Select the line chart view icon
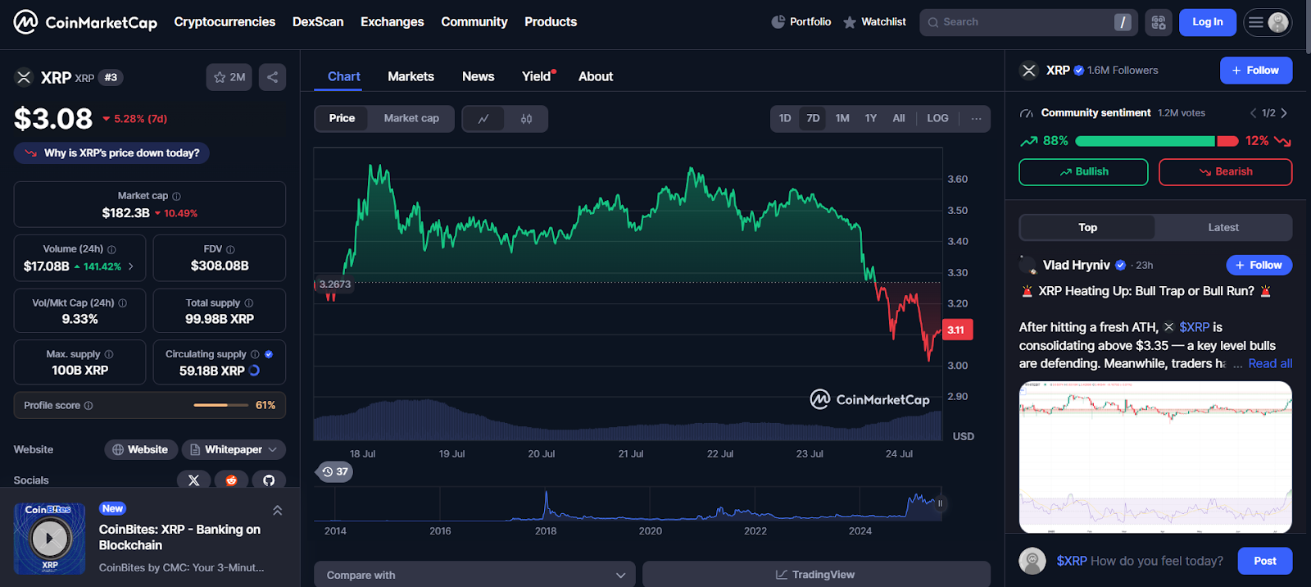Image resolution: width=1311 pixels, height=587 pixels. click(x=483, y=119)
